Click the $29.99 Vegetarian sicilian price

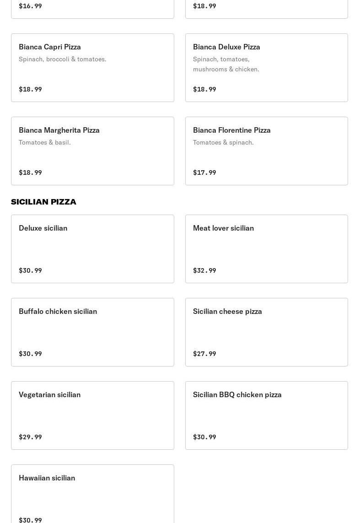30,437
